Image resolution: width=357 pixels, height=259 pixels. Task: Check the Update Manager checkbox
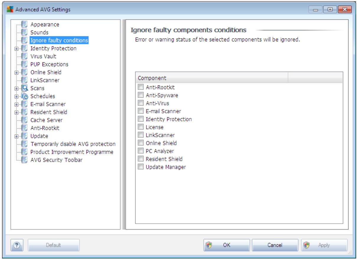(141, 167)
